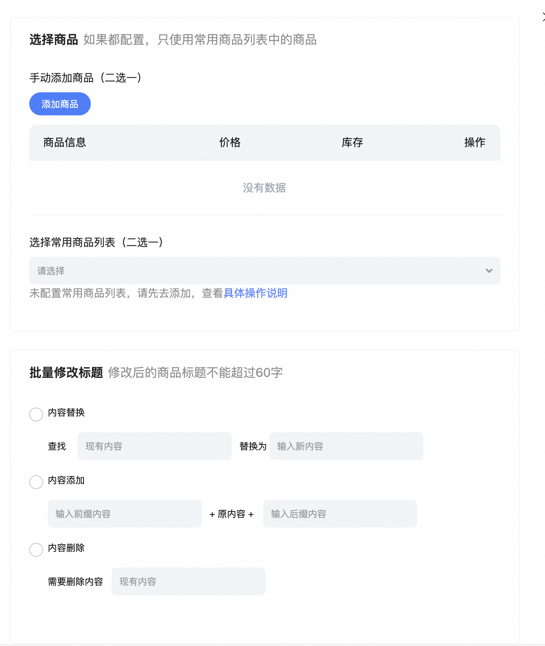This screenshot has height=646, width=545.
Task: Click the 输入前缀内容 prefix field
Action: 124,514
